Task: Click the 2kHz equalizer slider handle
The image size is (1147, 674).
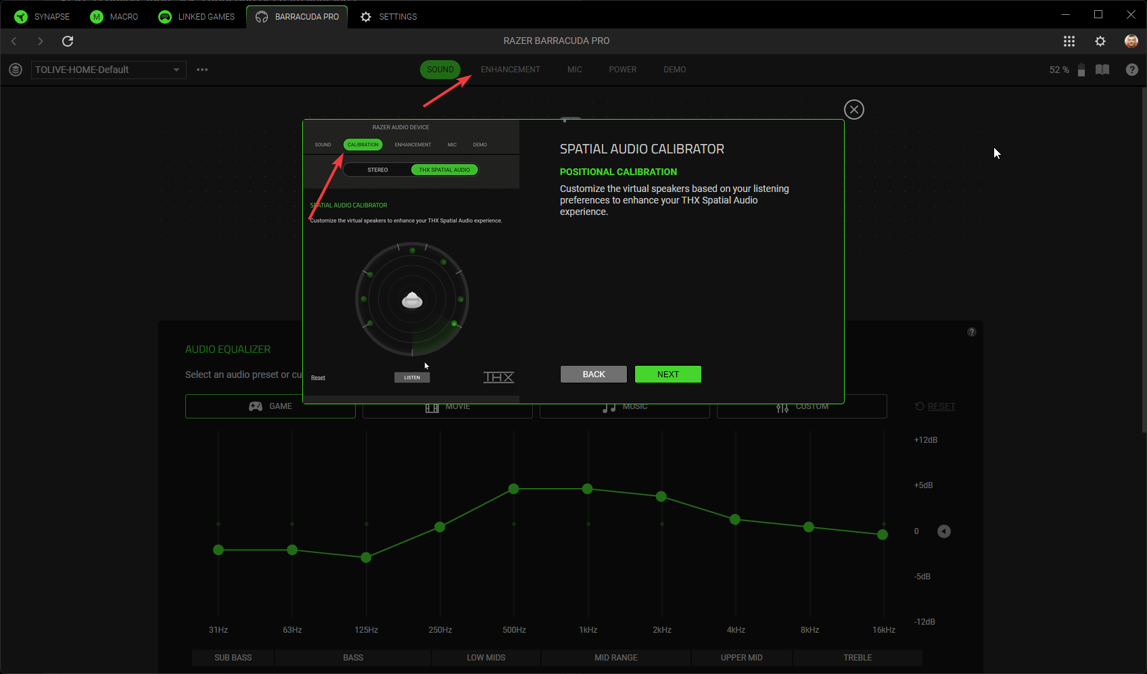Action: [661, 496]
